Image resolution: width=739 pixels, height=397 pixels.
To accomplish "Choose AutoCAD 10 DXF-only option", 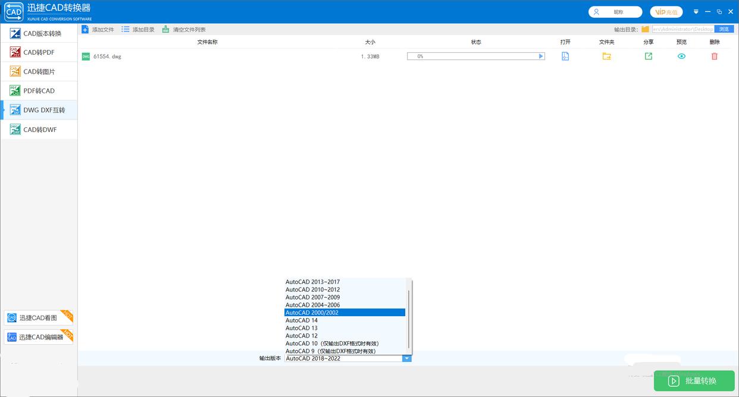I will click(345, 344).
